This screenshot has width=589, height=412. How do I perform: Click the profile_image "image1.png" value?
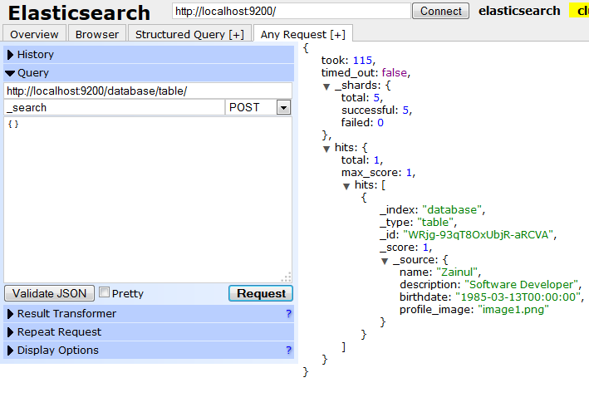coord(513,310)
